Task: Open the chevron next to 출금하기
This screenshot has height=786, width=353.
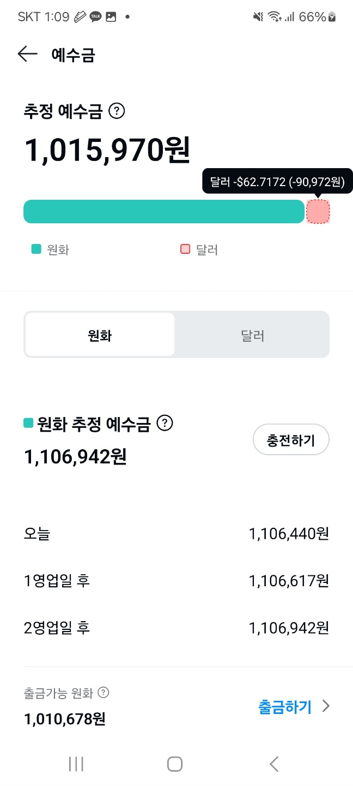Action: tap(326, 707)
